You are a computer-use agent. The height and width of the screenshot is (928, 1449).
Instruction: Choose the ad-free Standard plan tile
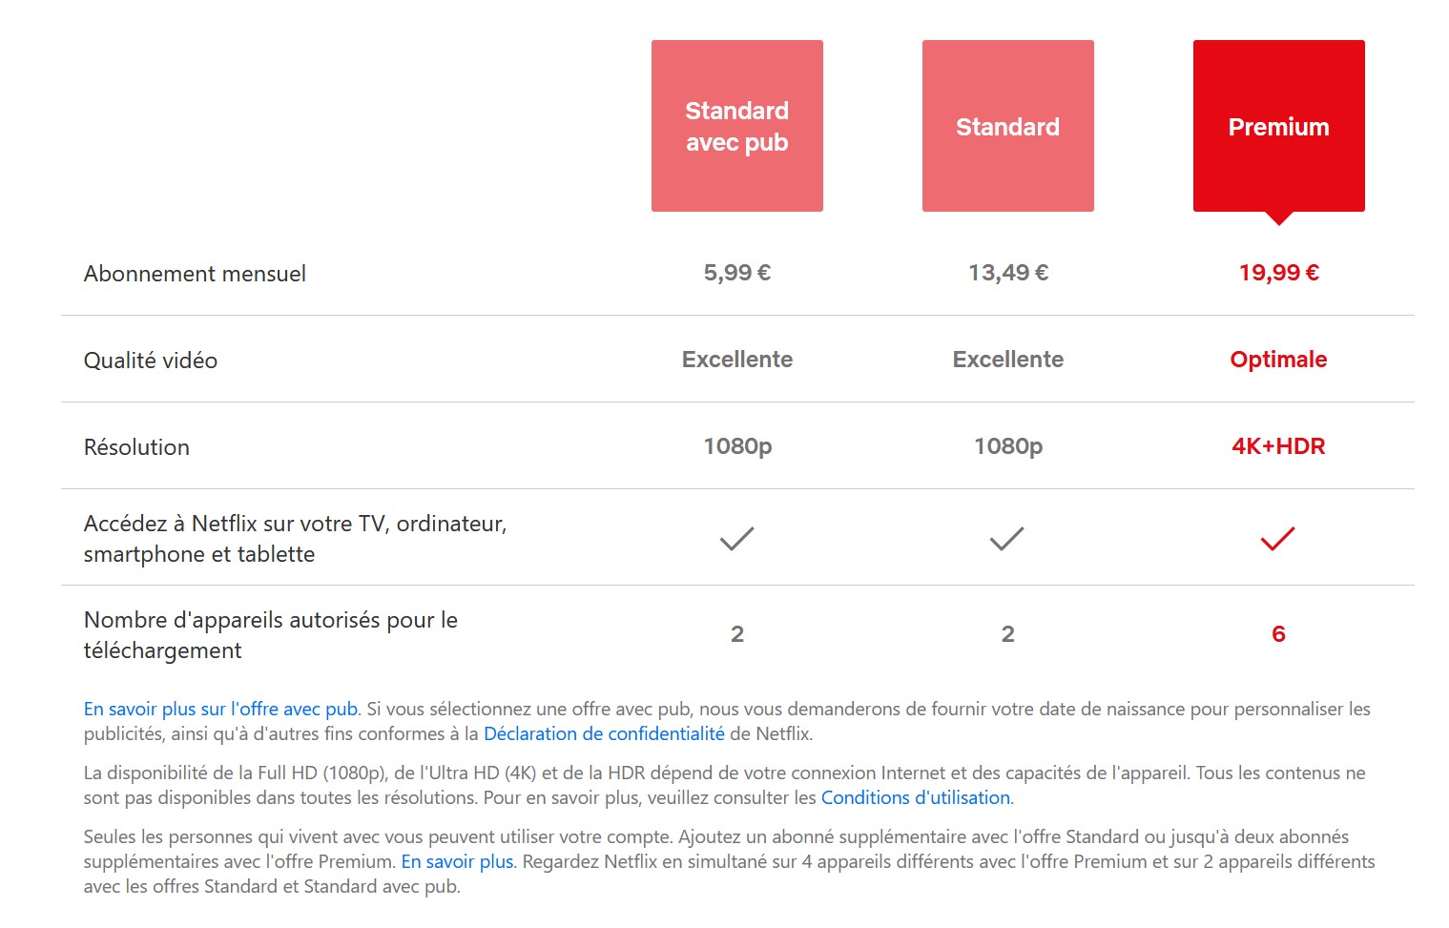point(1007,126)
